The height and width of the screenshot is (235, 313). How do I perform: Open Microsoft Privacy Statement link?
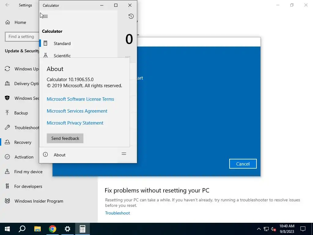click(x=75, y=123)
